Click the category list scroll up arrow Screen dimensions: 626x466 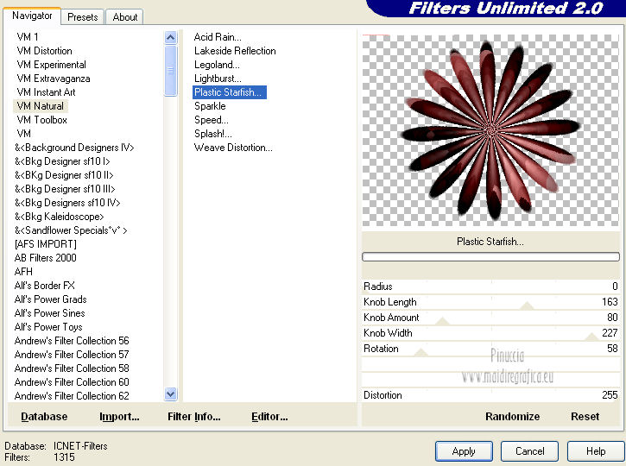170,37
